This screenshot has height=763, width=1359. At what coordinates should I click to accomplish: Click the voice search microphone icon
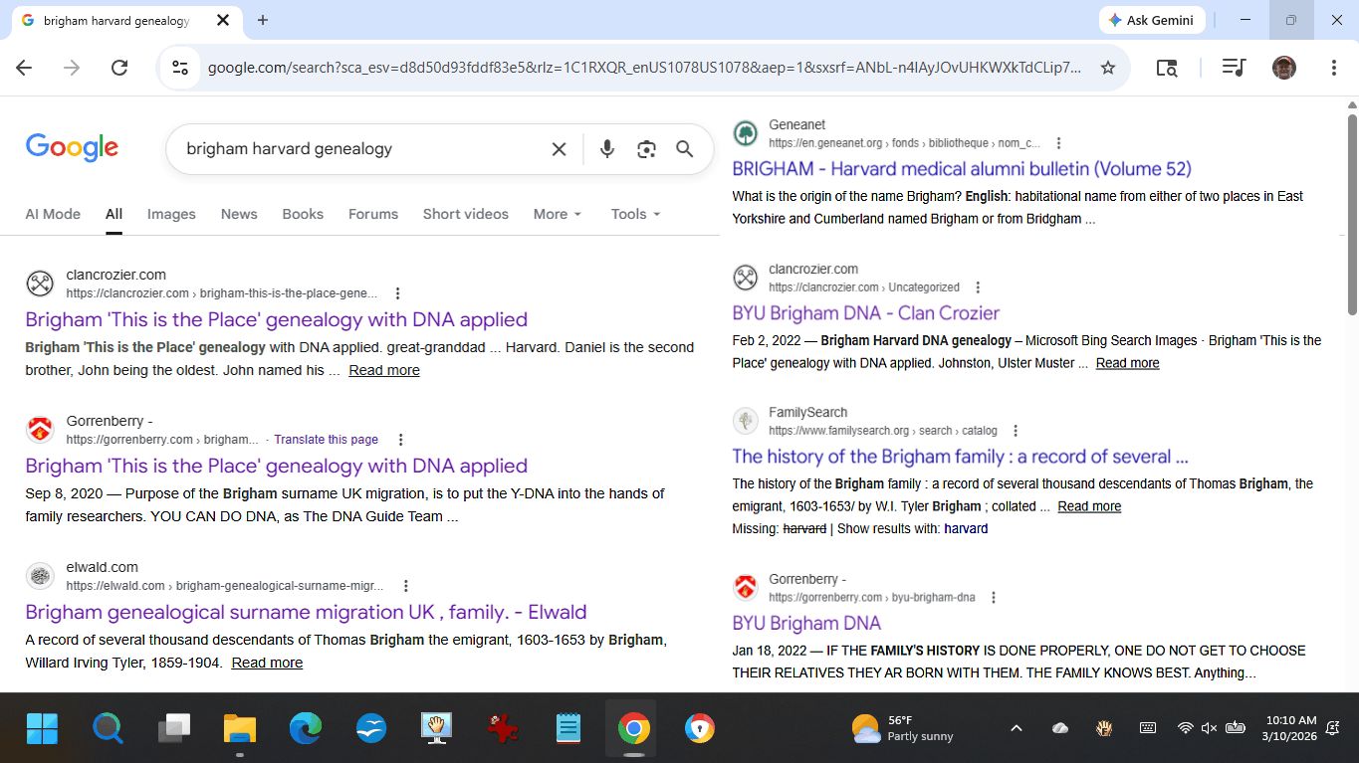click(606, 149)
